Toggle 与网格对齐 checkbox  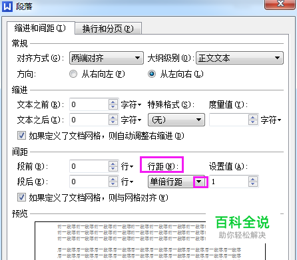21,197
